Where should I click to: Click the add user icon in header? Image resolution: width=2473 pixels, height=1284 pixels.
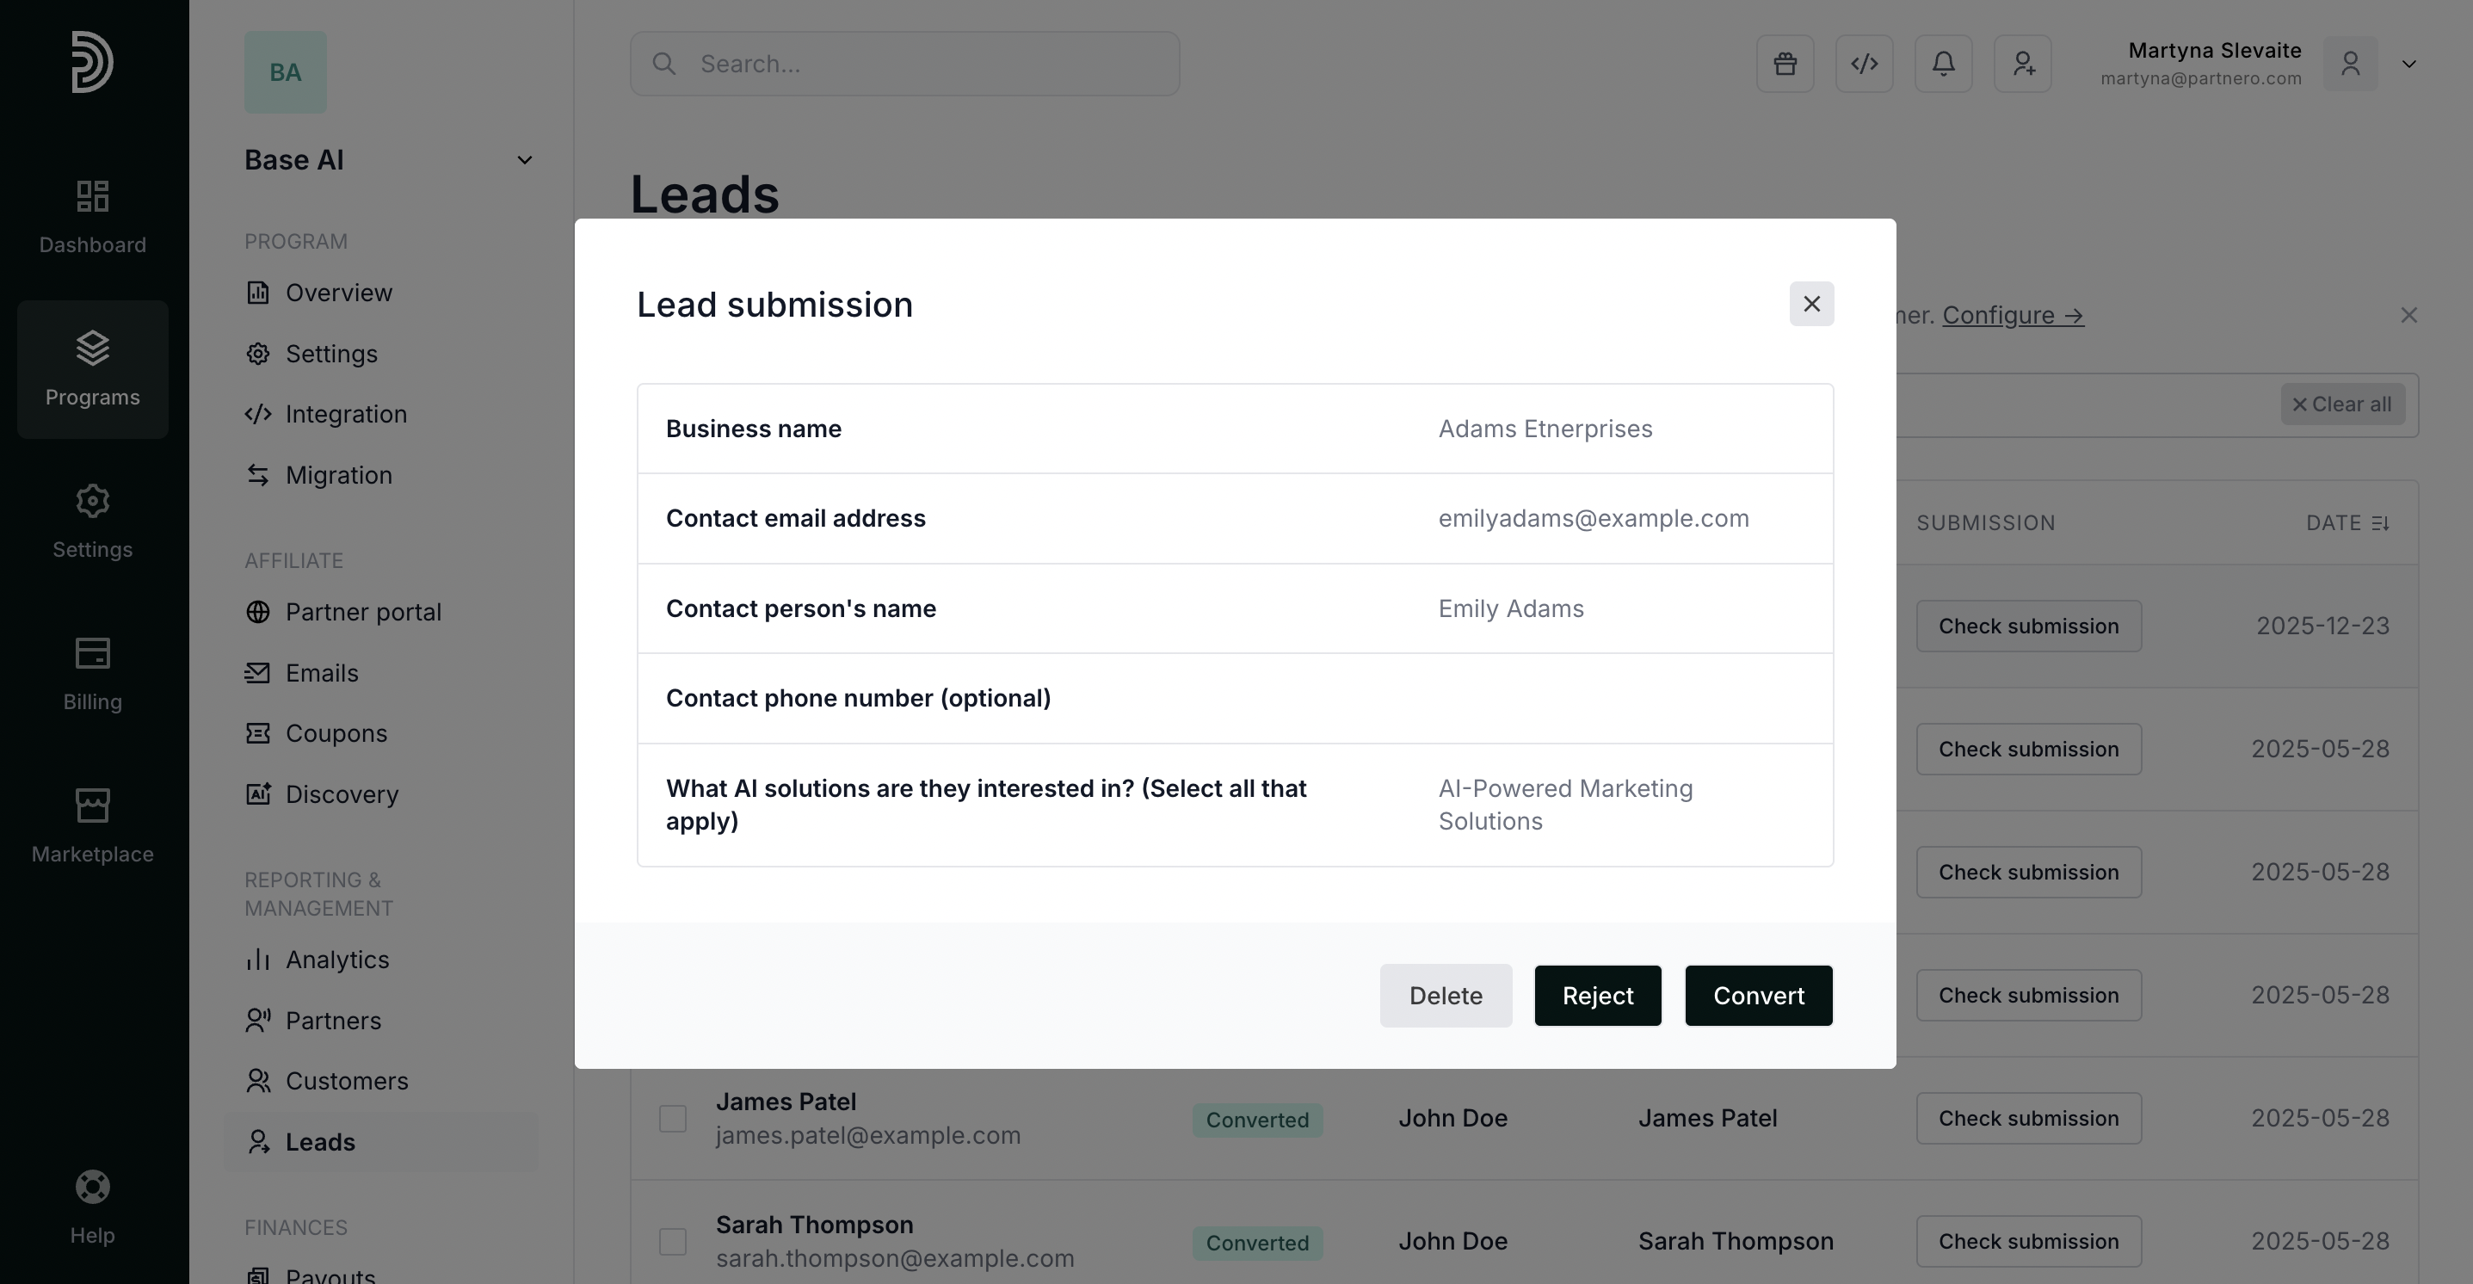click(2023, 64)
